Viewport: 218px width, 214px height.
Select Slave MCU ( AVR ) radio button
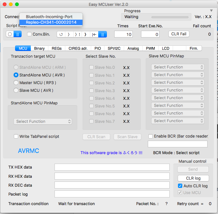(16, 90)
